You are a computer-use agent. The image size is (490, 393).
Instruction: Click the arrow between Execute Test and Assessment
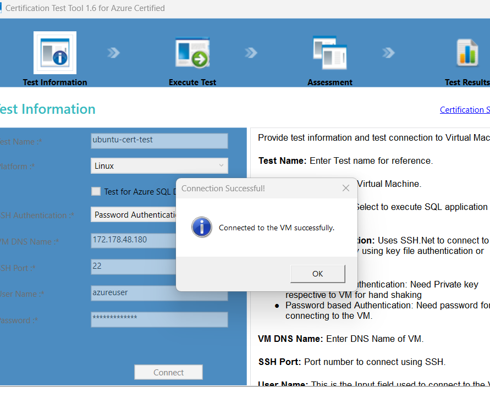[251, 53]
